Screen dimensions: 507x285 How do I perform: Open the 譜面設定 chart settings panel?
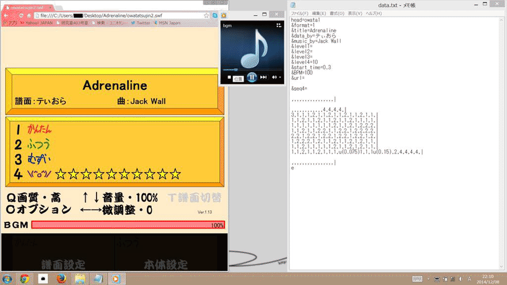point(63,265)
